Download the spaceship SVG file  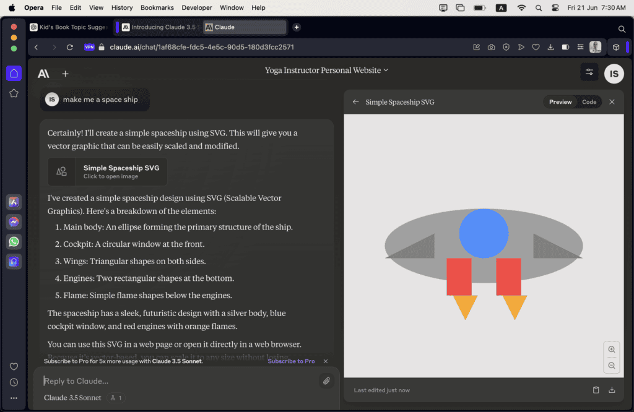coord(612,390)
